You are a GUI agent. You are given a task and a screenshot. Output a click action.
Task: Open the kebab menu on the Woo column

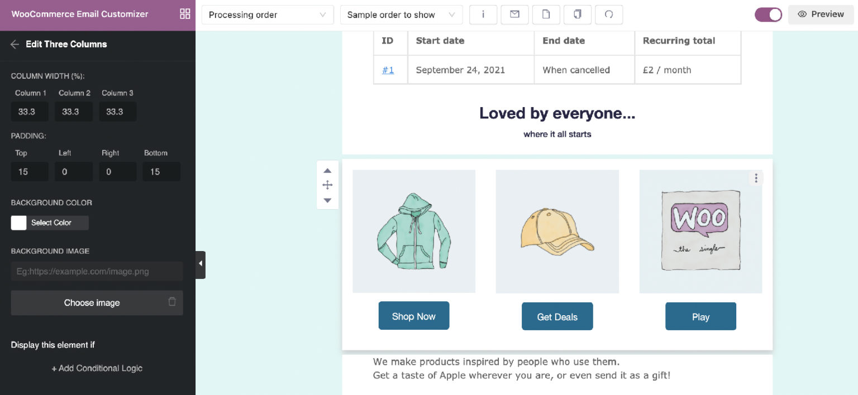[x=756, y=177]
